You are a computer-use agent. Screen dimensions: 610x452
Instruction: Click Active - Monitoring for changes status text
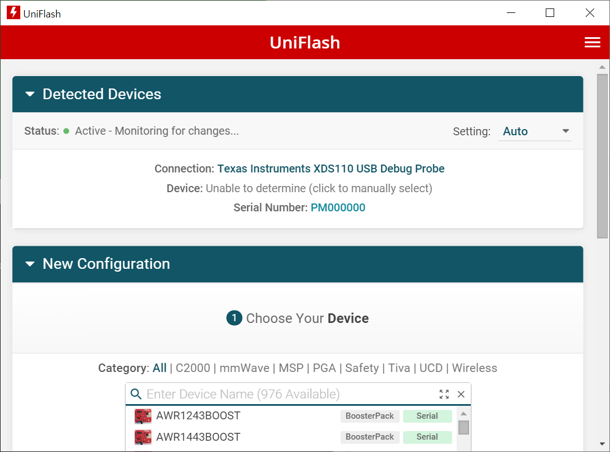pos(157,131)
